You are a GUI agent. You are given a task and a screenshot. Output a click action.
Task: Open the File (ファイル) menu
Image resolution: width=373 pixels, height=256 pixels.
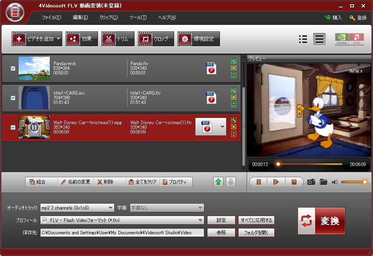coord(51,17)
